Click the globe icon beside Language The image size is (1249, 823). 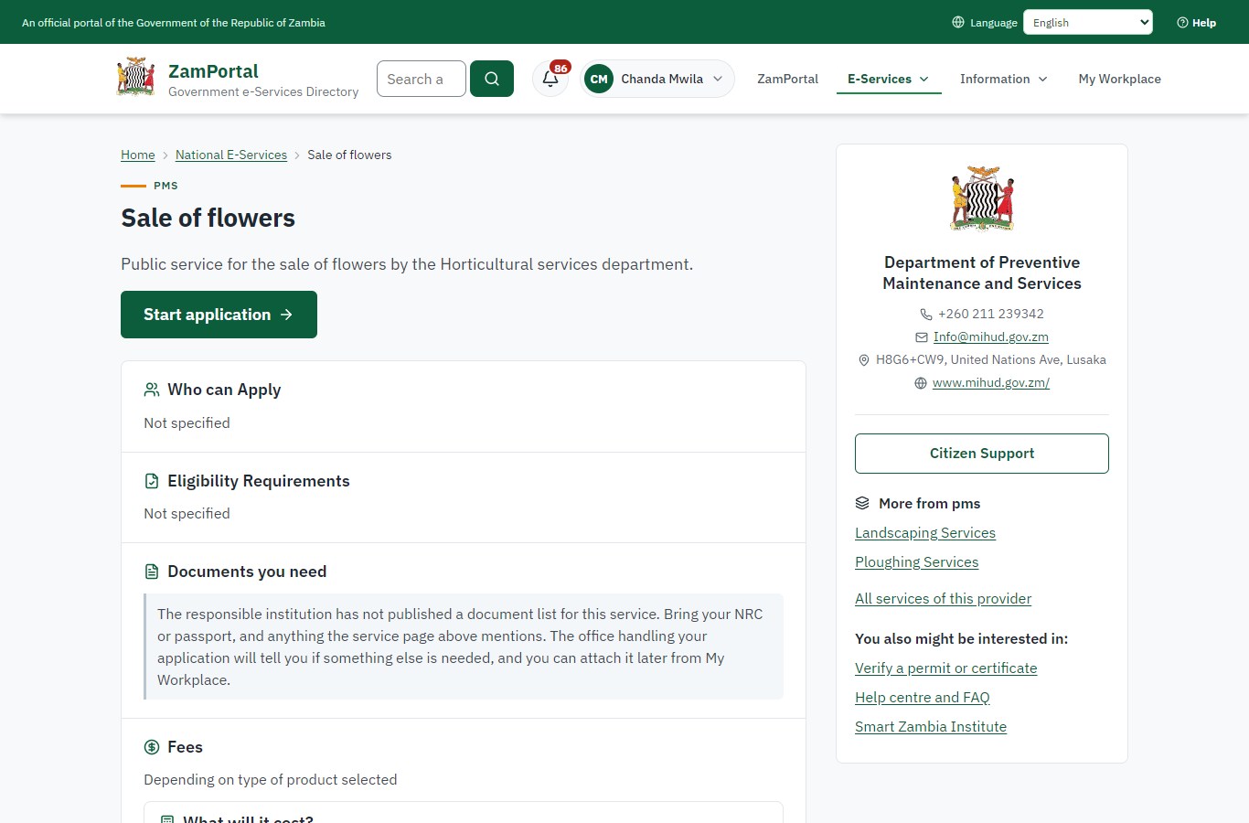[958, 22]
